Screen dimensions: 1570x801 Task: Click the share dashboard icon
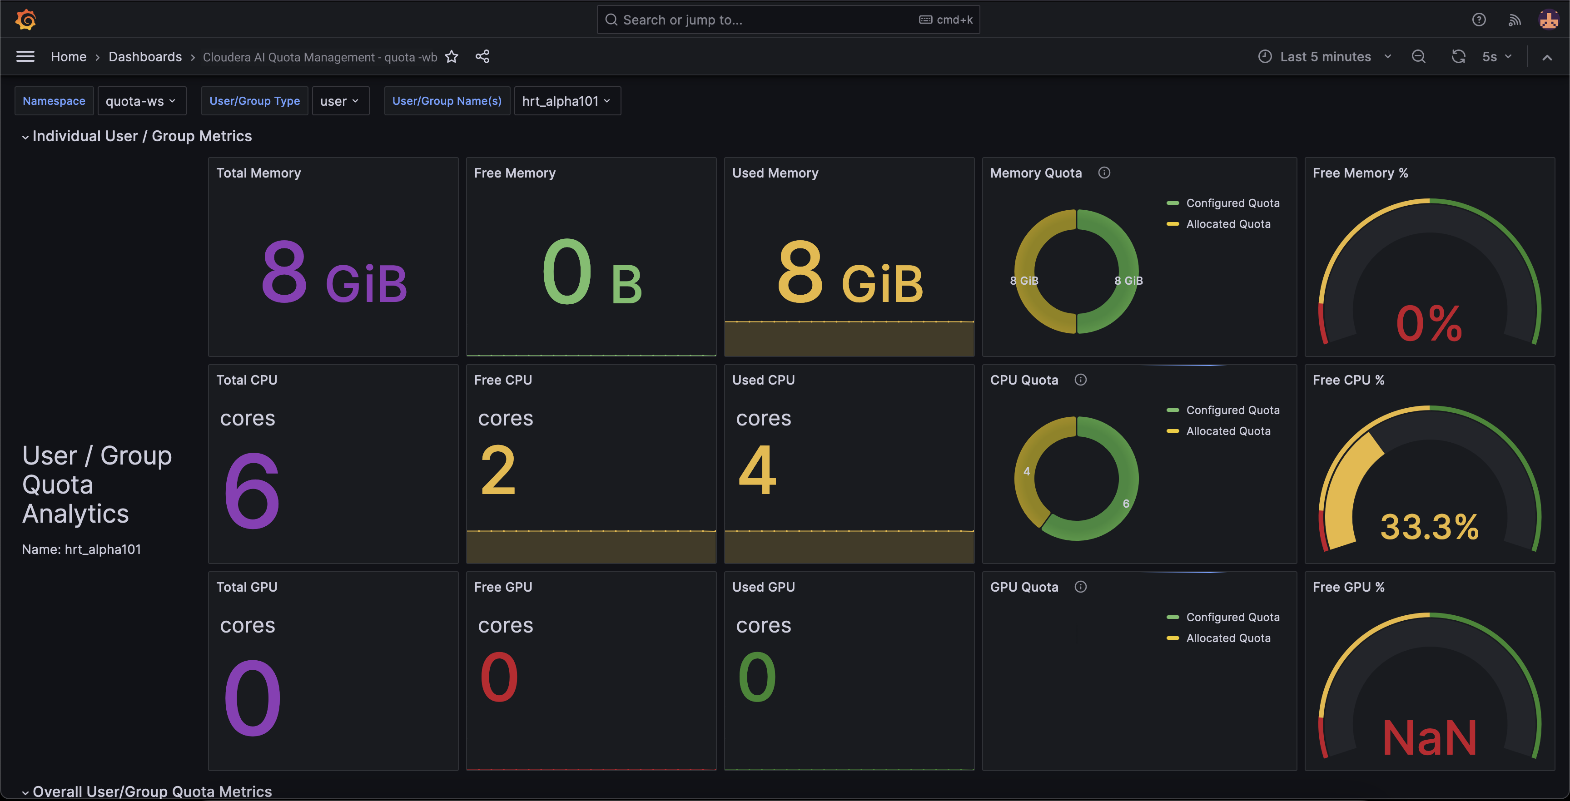482,57
